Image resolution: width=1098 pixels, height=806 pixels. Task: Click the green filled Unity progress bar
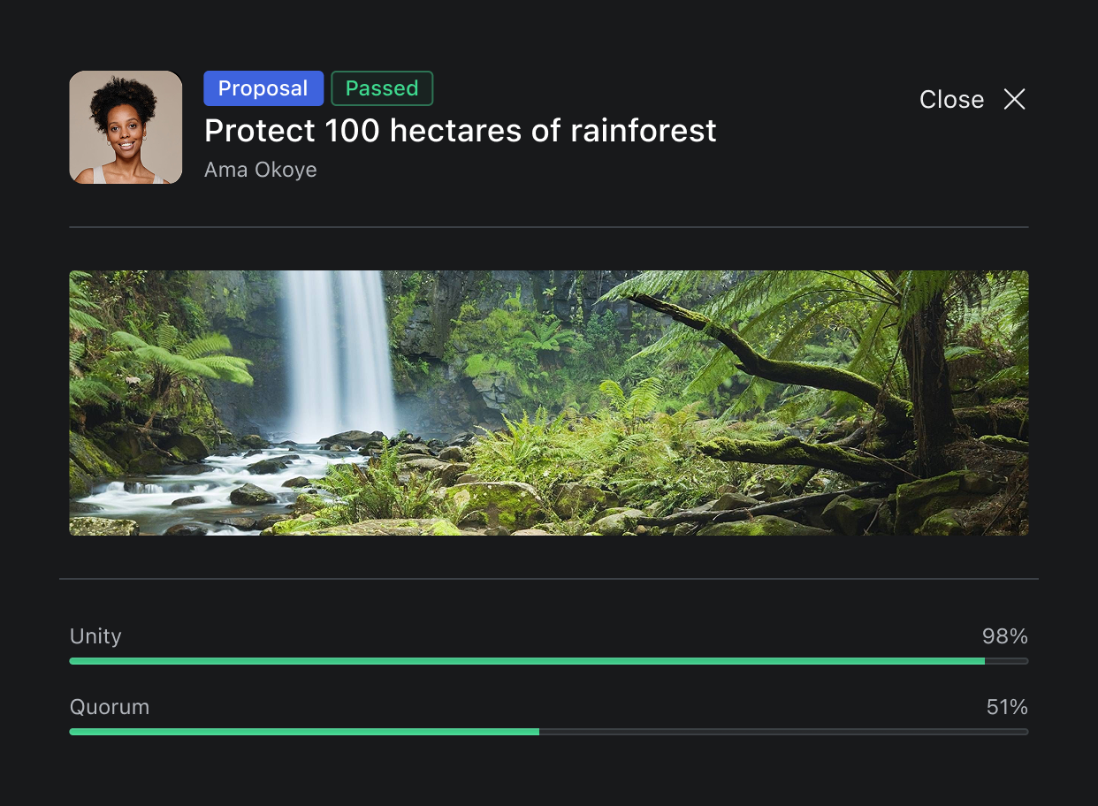coord(526,661)
